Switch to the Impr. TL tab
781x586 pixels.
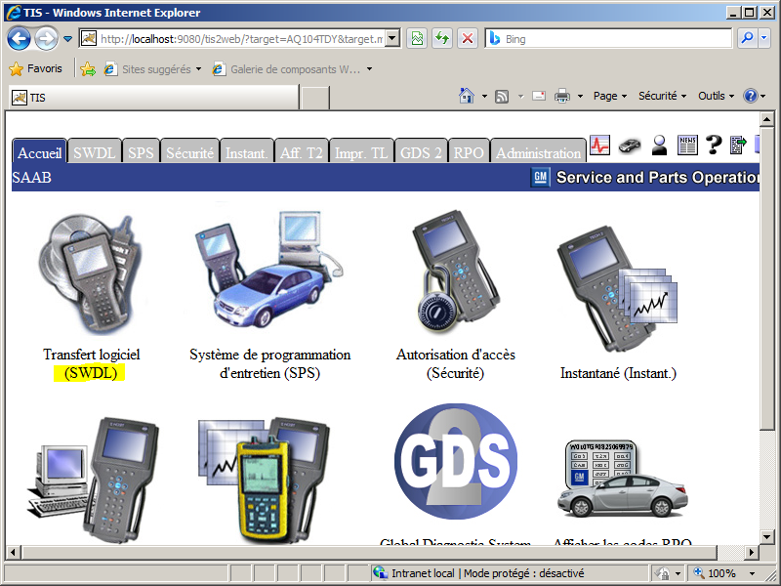361,151
